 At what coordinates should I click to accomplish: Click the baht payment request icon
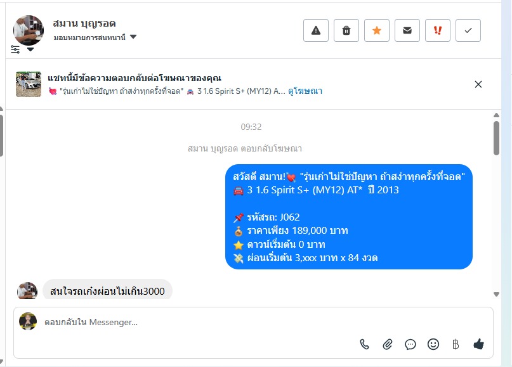pyautogui.click(x=456, y=344)
